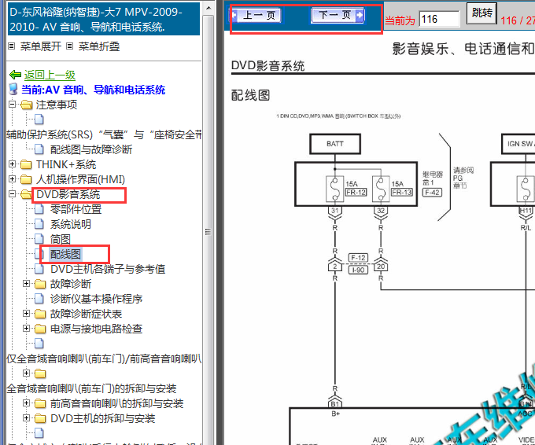Viewport: 535px width, 445px height.
Task: Click the 前高音音响喇叭的拆卸与安装 folder icon
Action: point(40,404)
